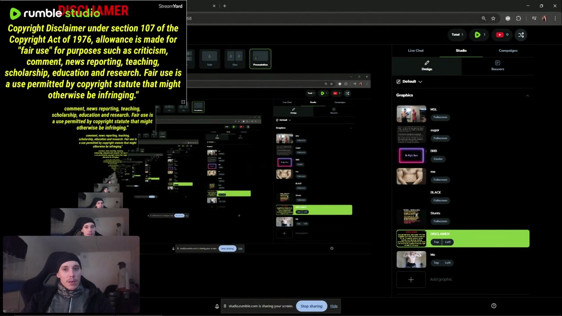Click the Add graphic label

point(441,280)
